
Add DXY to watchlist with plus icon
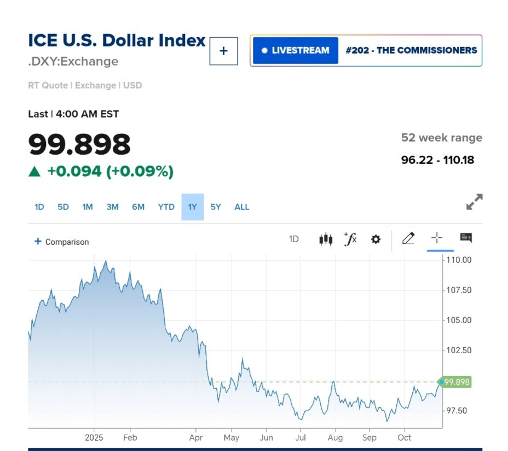(x=223, y=51)
